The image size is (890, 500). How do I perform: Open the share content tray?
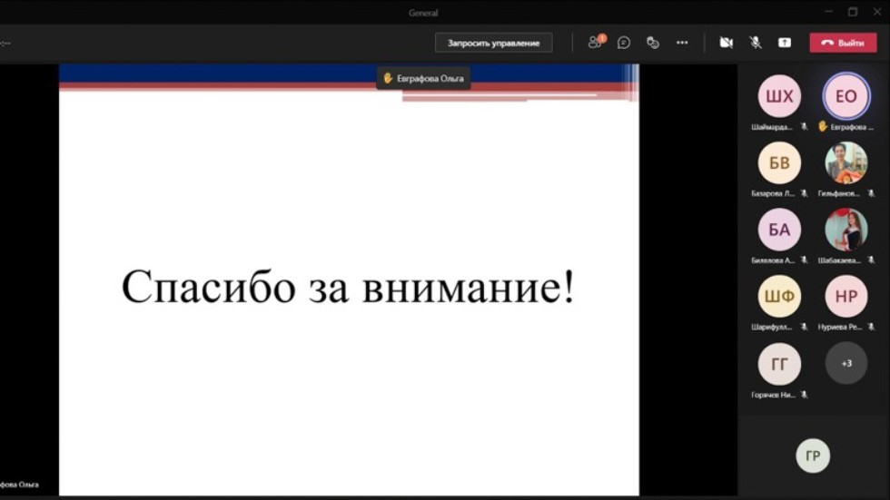point(785,43)
